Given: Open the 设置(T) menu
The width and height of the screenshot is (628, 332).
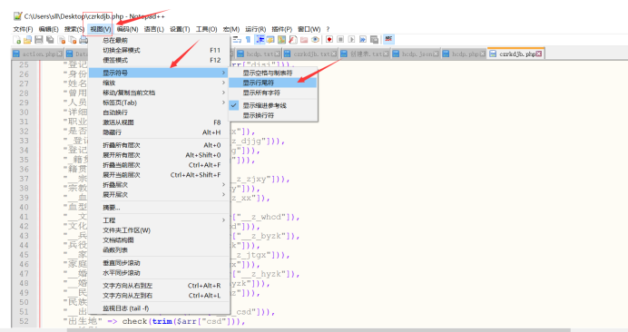Looking at the screenshot, I should (180, 29).
